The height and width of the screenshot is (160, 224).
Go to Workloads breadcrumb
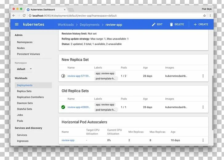click(x=66, y=25)
